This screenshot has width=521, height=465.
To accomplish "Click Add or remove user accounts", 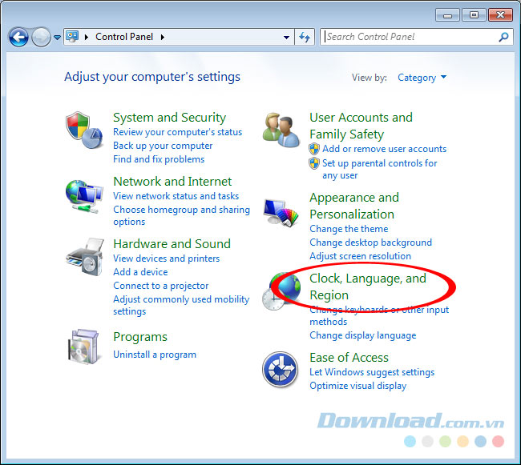I will [385, 149].
